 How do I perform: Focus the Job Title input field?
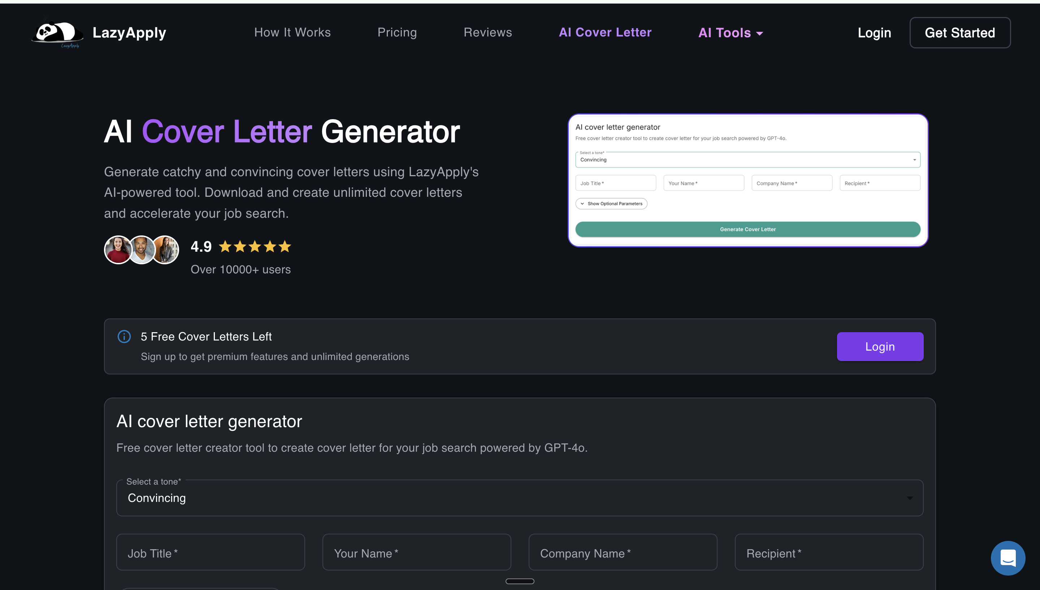click(x=210, y=552)
